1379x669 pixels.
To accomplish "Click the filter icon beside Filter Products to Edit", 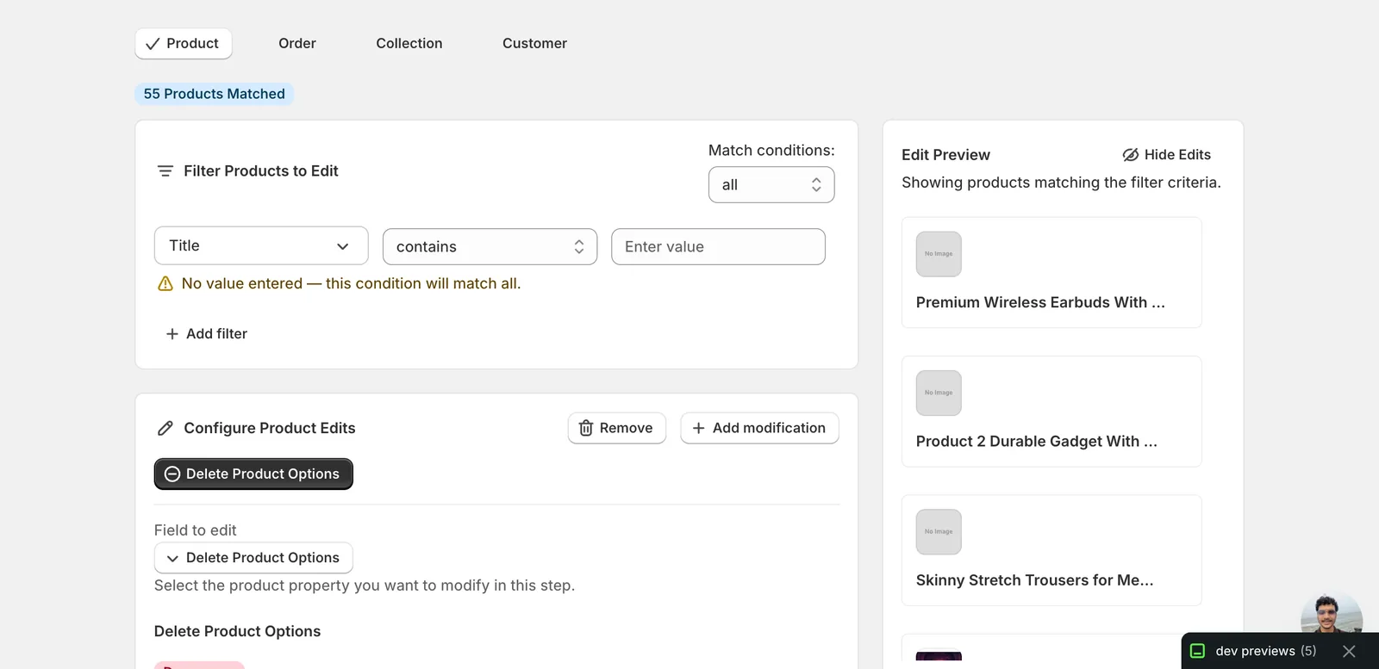I will click(x=165, y=171).
